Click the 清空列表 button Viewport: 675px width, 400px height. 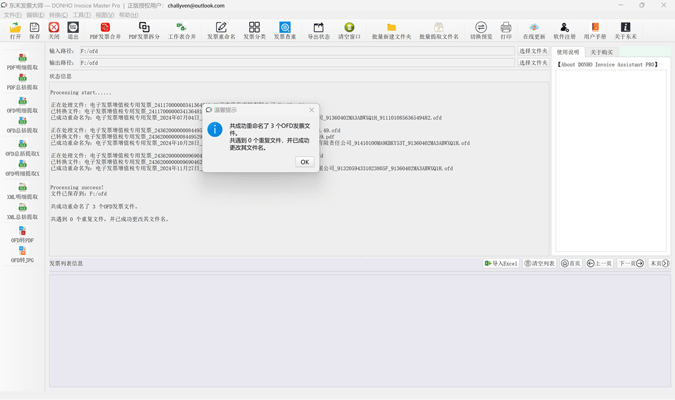pyautogui.click(x=539, y=263)
